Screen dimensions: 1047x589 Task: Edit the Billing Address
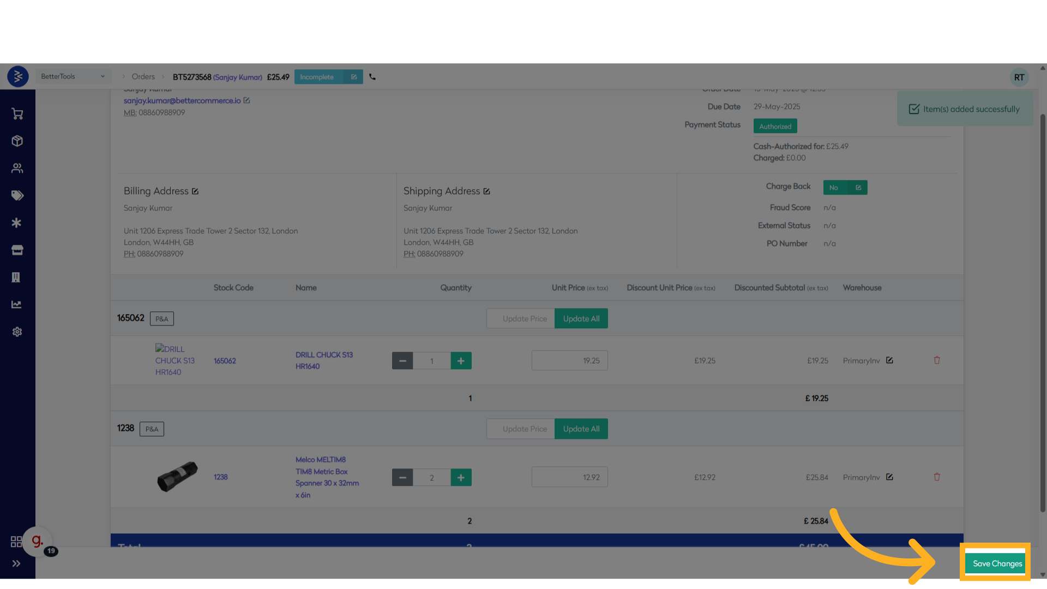tap(195, 191)
